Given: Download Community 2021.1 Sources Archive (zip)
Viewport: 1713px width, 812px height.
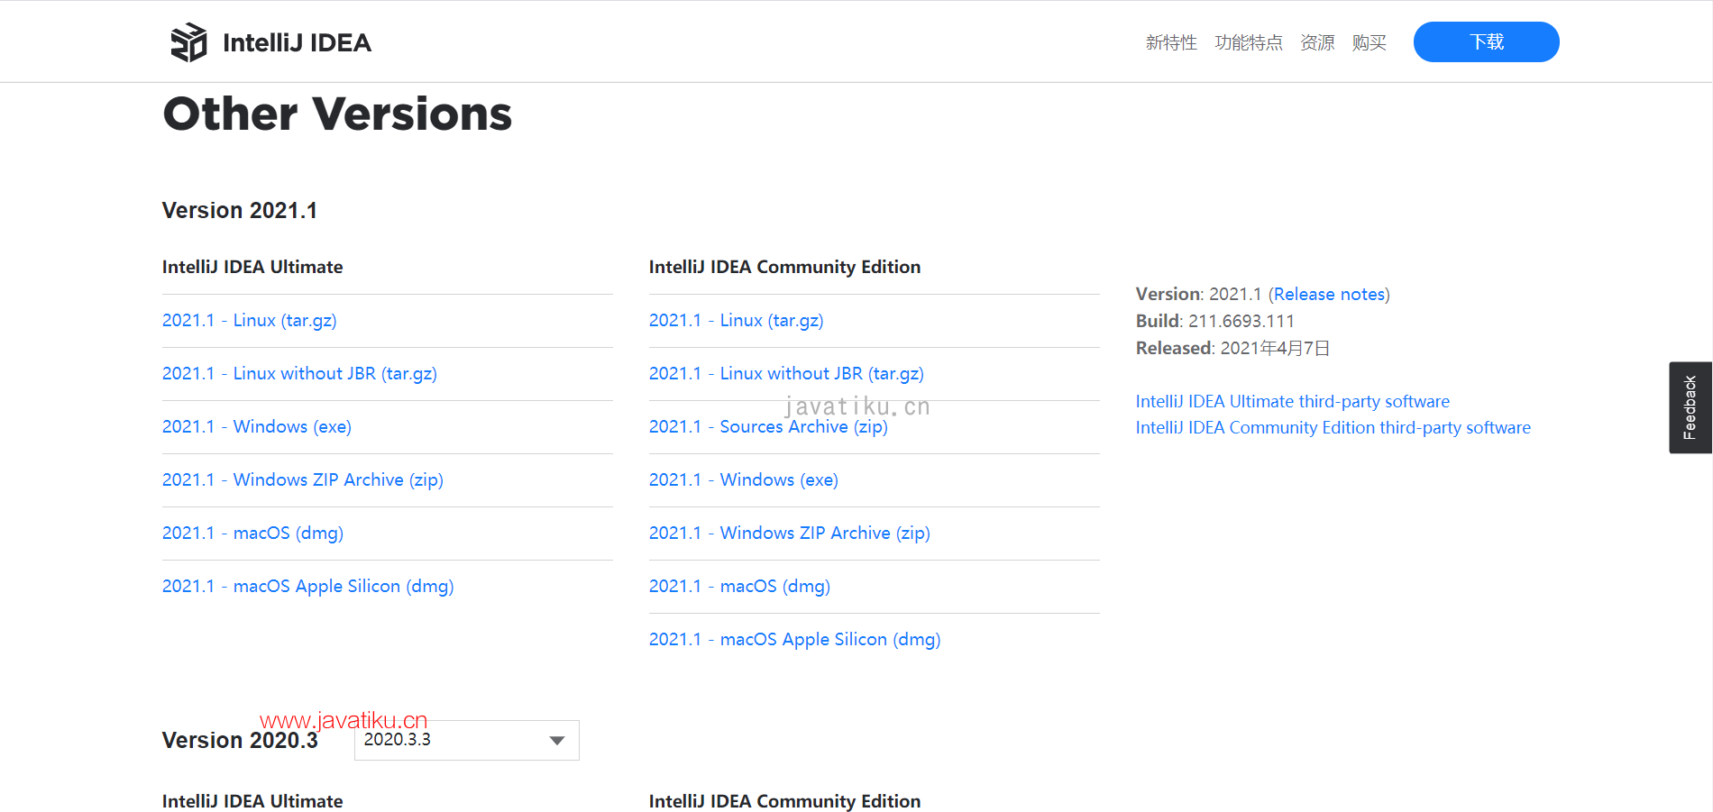Looking at the screenshot, I should tap(768, 427).
